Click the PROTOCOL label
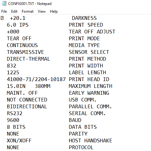Viewport: 151px width, 151px height. coord(81,148)
